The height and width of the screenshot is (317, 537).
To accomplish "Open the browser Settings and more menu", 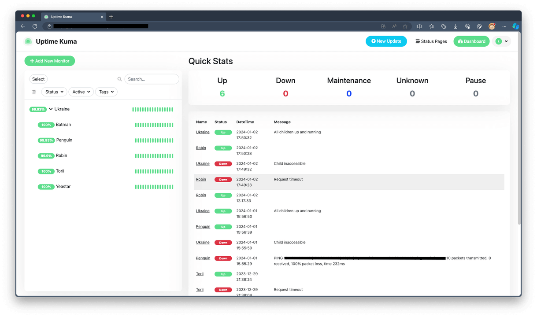I will (504, 26).
